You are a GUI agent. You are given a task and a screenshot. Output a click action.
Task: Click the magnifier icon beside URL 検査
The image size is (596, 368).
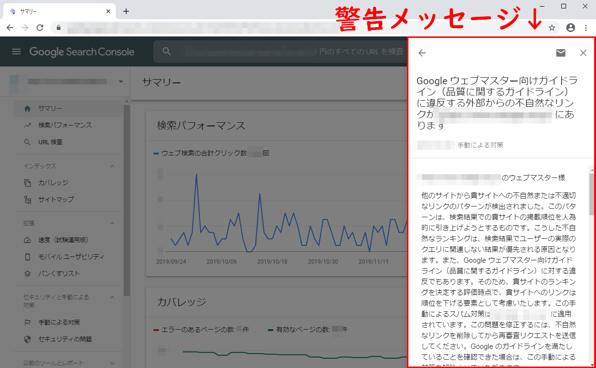tap(28, 142)
